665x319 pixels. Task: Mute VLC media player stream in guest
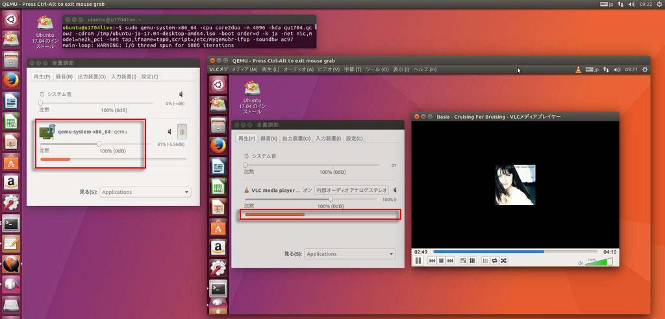(395, 190)
